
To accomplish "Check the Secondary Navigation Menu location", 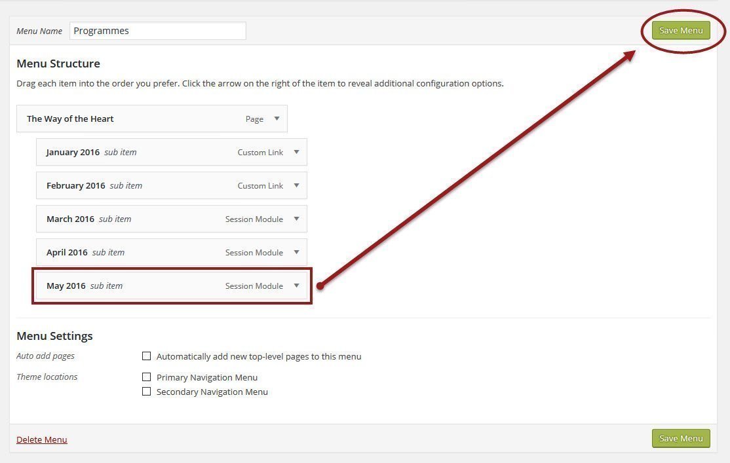I will coord(147,391).
